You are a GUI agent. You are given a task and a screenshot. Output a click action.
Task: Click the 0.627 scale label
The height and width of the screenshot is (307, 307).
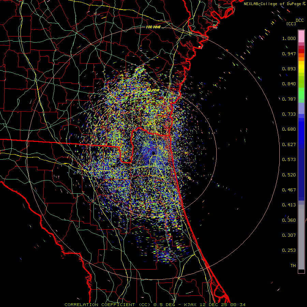[x=289, y=145]
